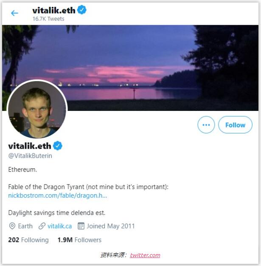The width and height of the screenshot is (261, 266).
Task: Visit the vitalik.ca website link
Action: (x=59, y=226)
